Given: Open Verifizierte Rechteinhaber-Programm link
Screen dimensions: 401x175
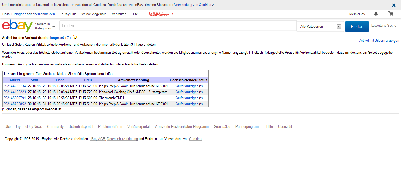Looking at the screenshot, I should pos(181,127).
